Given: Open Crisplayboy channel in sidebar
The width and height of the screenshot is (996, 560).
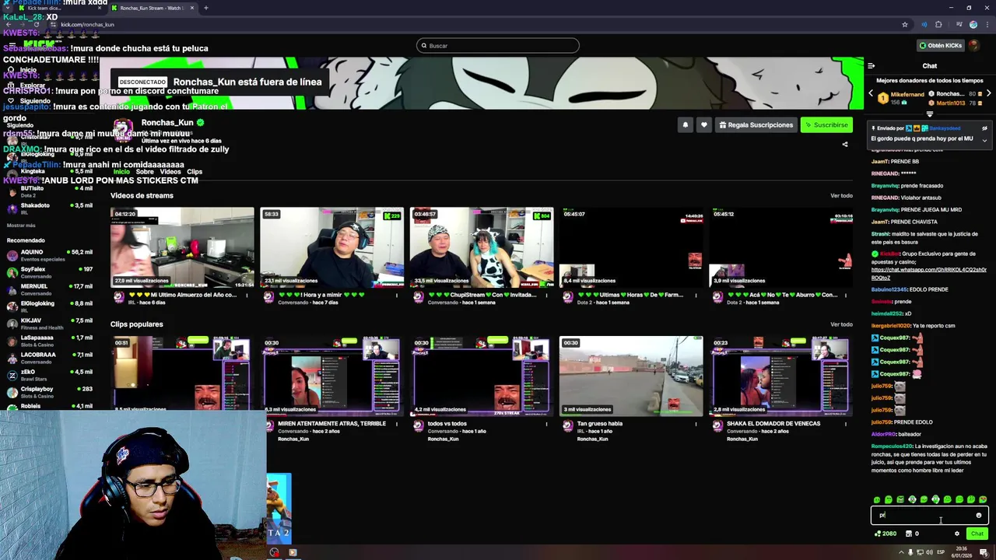Looking at the screenshot, I should tap(50, 392).
